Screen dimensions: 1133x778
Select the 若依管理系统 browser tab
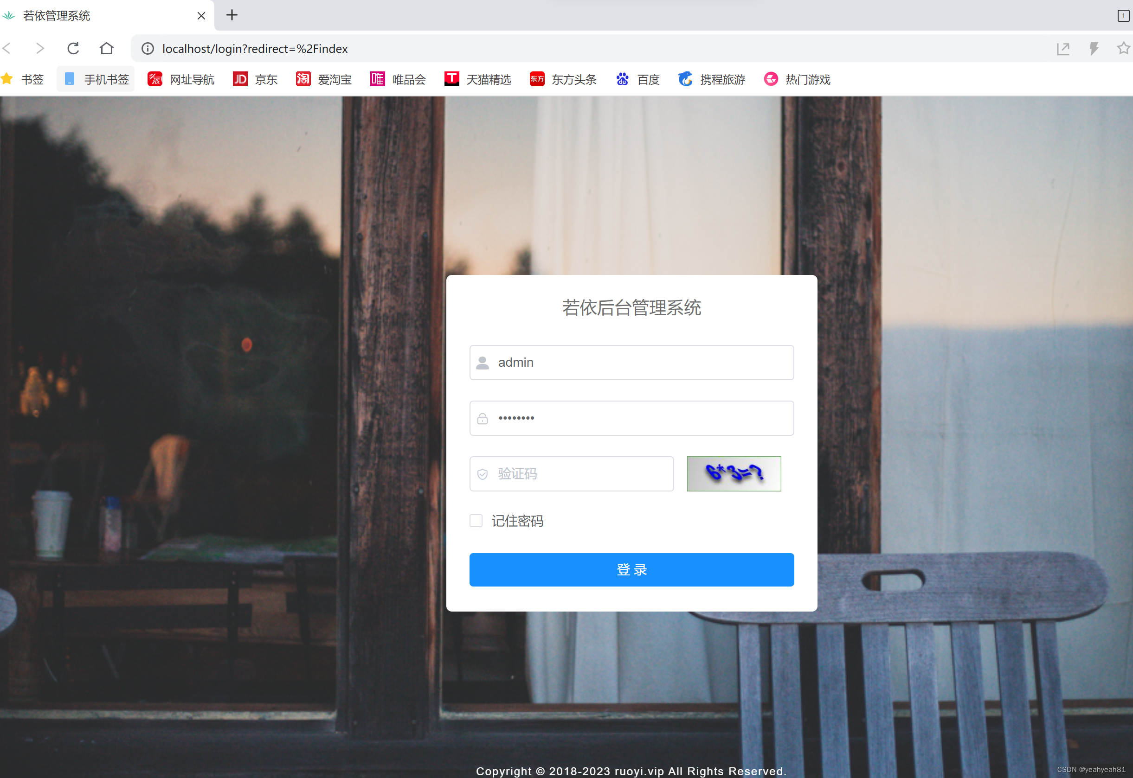97,16
